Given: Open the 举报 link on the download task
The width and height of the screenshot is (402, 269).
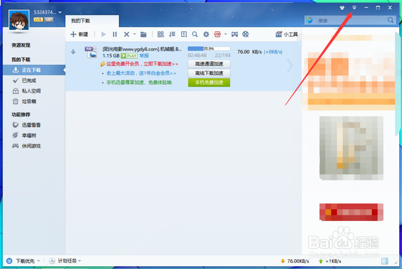Looking at the screenshot, I should click(144, 55).
